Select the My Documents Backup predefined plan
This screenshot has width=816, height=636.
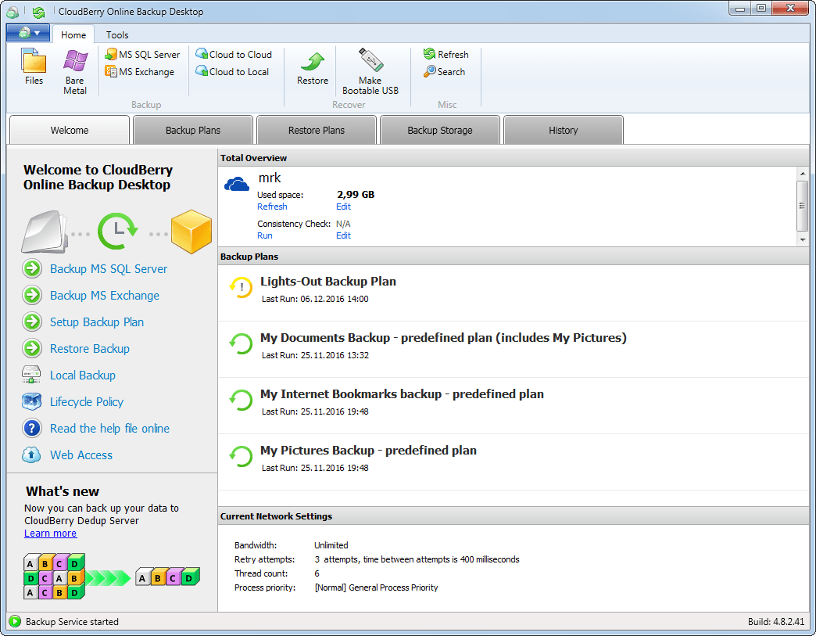pos(443,337)
